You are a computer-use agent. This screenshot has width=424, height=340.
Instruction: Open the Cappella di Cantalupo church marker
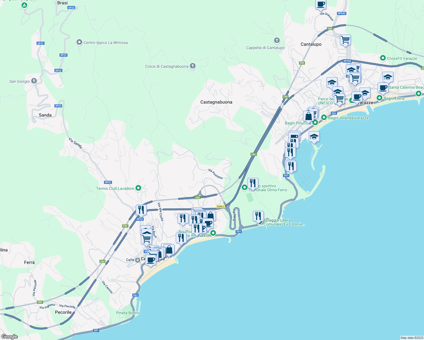tap(277, 40)
